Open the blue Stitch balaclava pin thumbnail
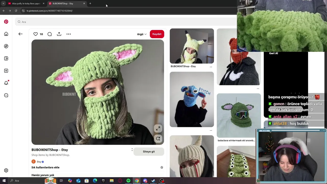The width and height of the screenshot is (327, 184). pyautogui.click(x=192, y=99)
